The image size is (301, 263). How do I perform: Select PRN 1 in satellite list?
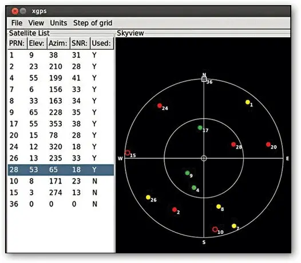[x=61, y=55]
